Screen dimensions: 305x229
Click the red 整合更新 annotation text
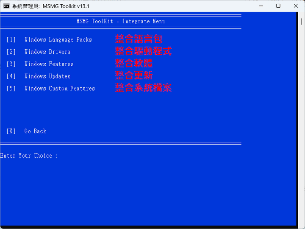coord(134,75)
